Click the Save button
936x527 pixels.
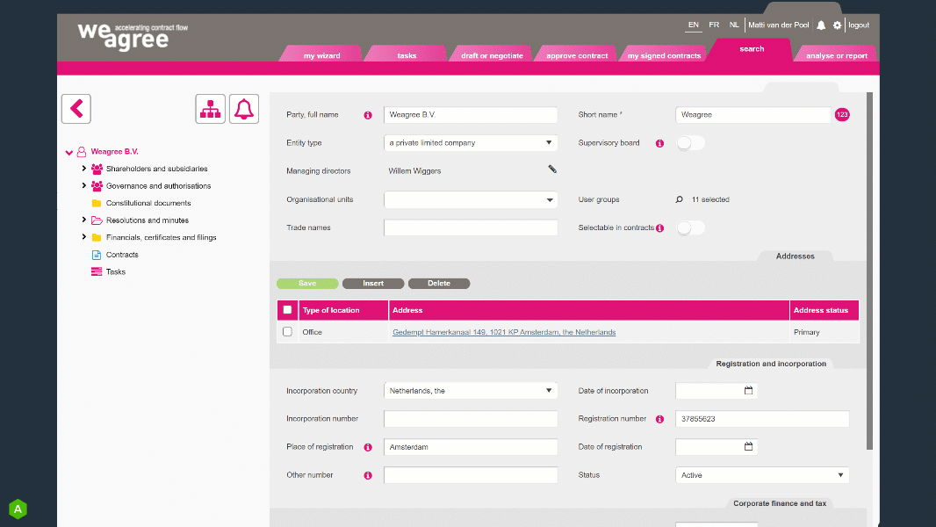point(307,284)
